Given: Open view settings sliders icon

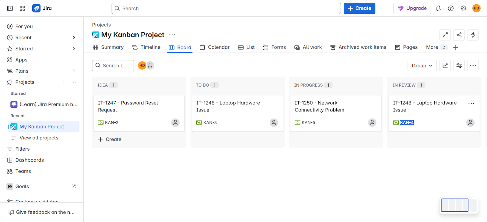Looking at the screenshot, I should point(459,66).
